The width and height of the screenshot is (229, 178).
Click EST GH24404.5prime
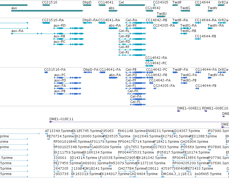144,174
